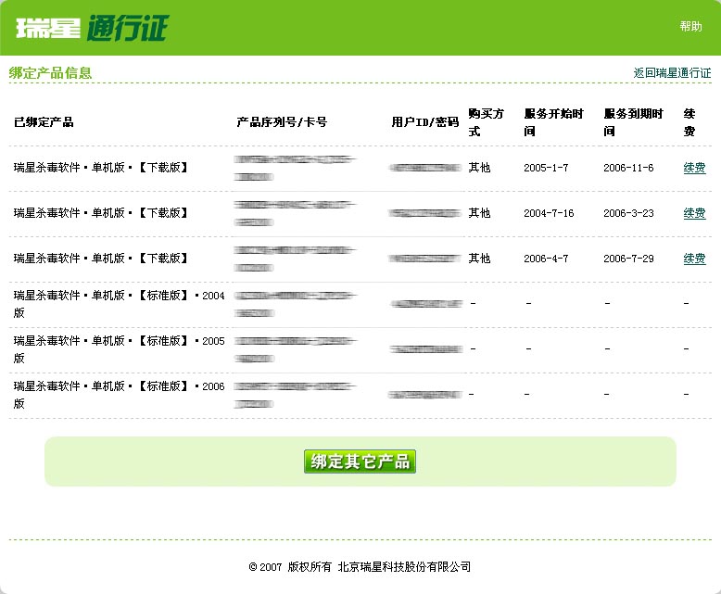Click the 用户ID/密码 column header
Screen dimensions: 721x594
pyautogui.click(x=424, y=121)
